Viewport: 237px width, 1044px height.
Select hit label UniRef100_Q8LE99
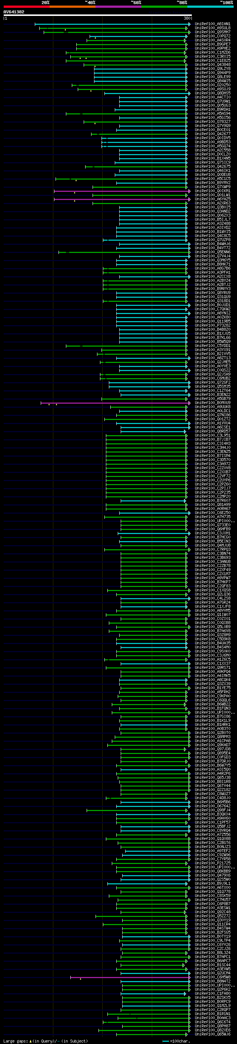(x=213, y=77)
